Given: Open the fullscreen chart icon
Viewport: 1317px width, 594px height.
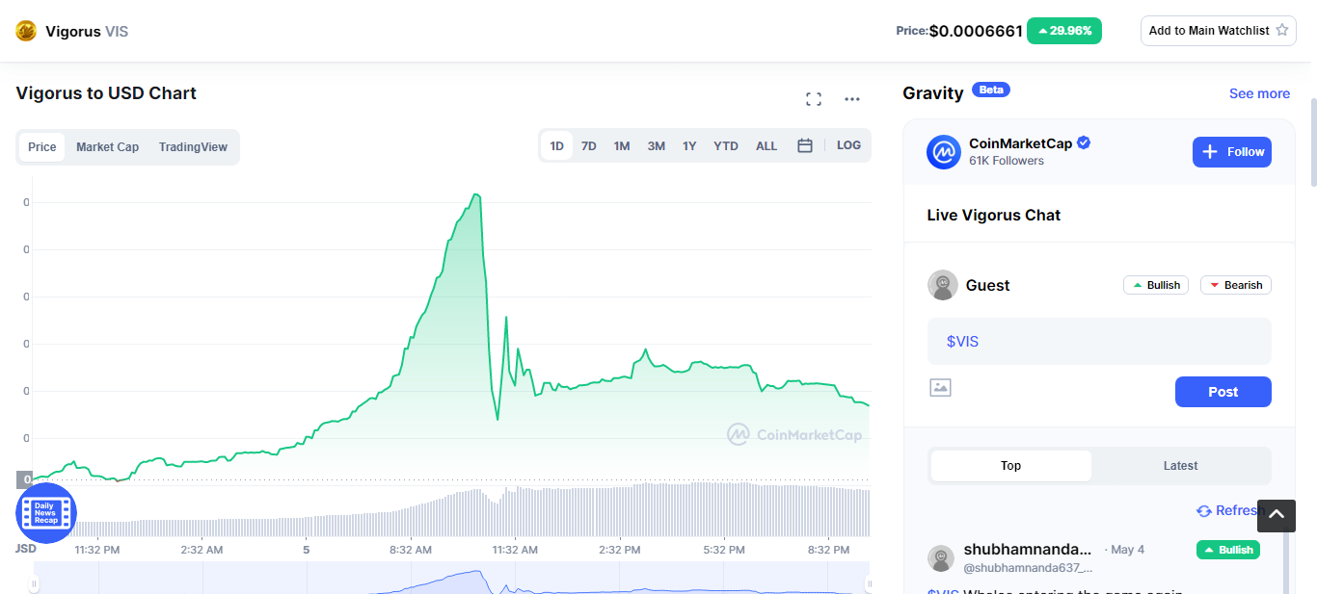Looking at the screenshot, I should point(814,99).
